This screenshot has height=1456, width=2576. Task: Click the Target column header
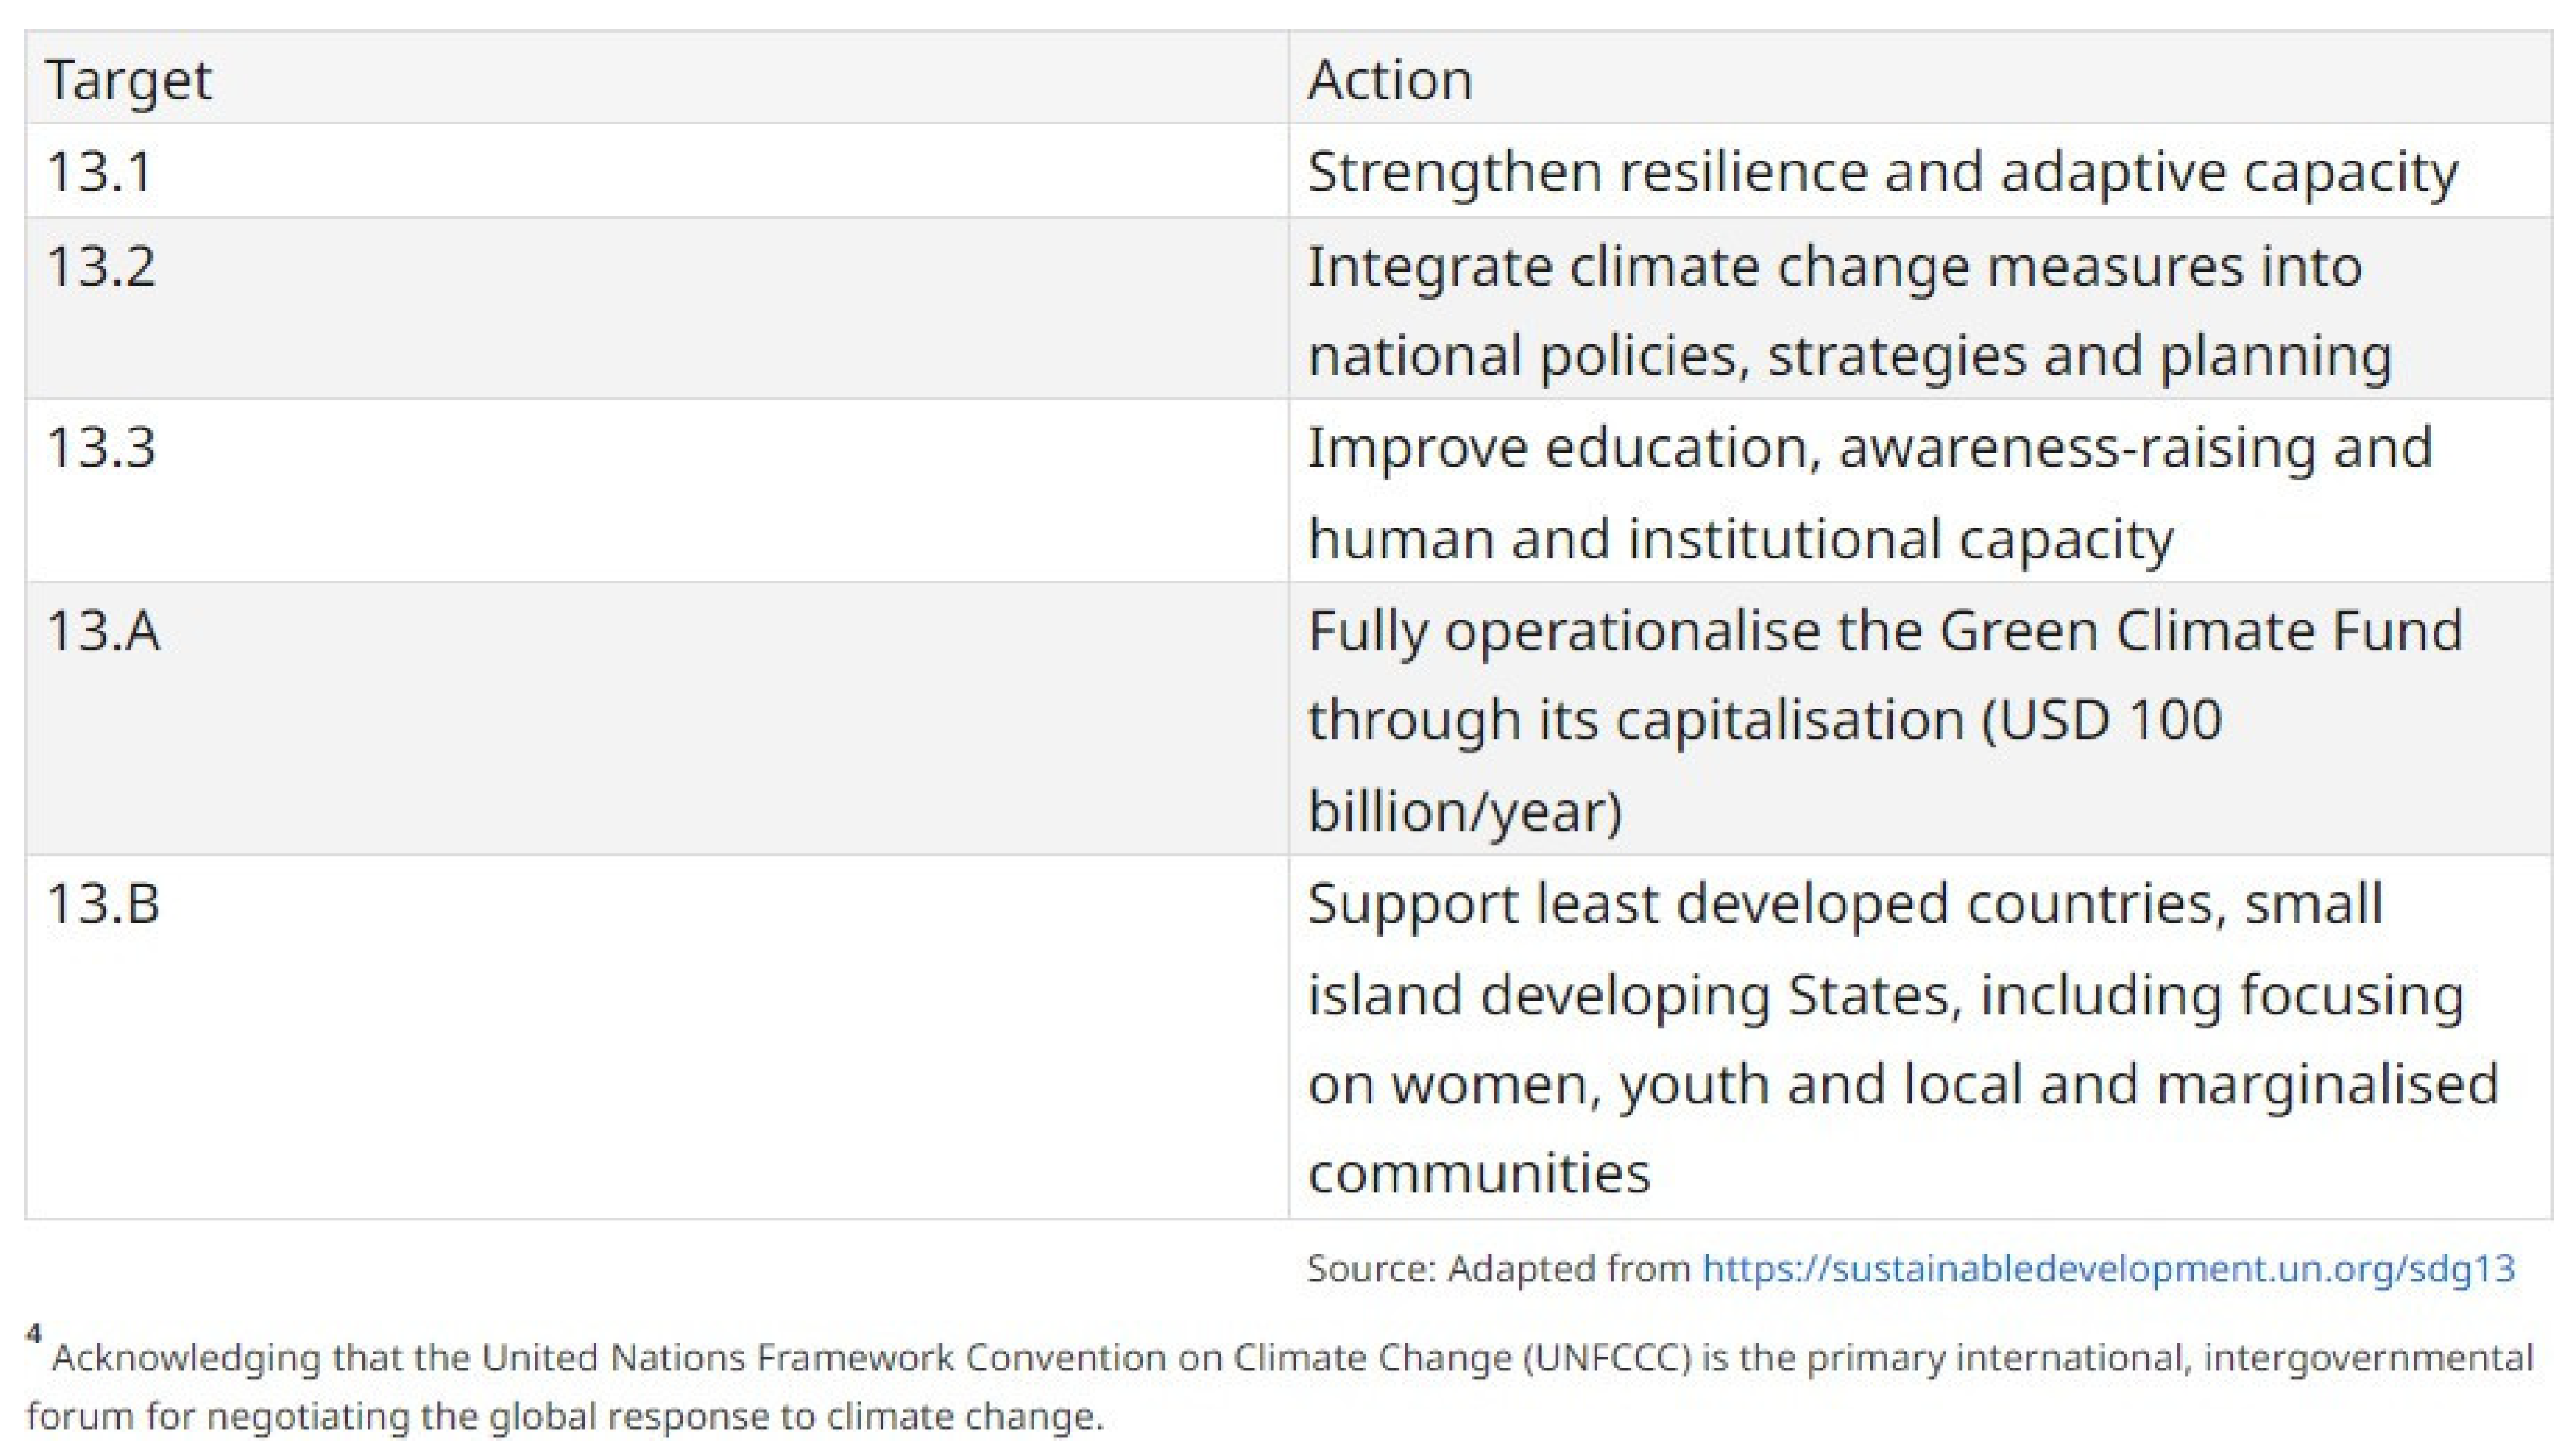point(129,80)
